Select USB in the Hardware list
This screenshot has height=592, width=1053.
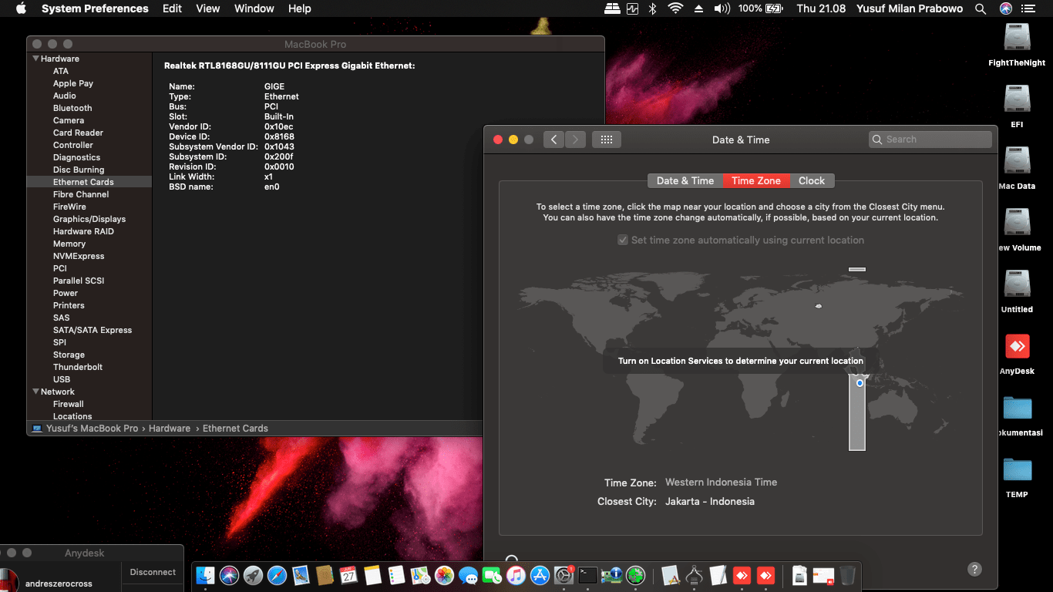tap(62, 379)
